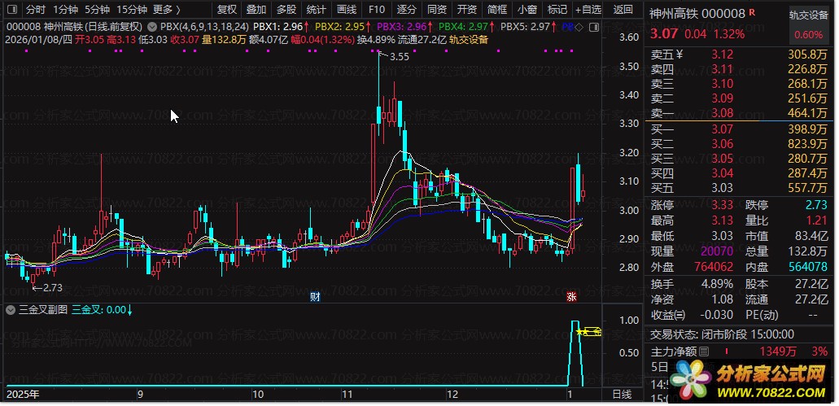Open the 复权 adjustment menu

[227, 9]
